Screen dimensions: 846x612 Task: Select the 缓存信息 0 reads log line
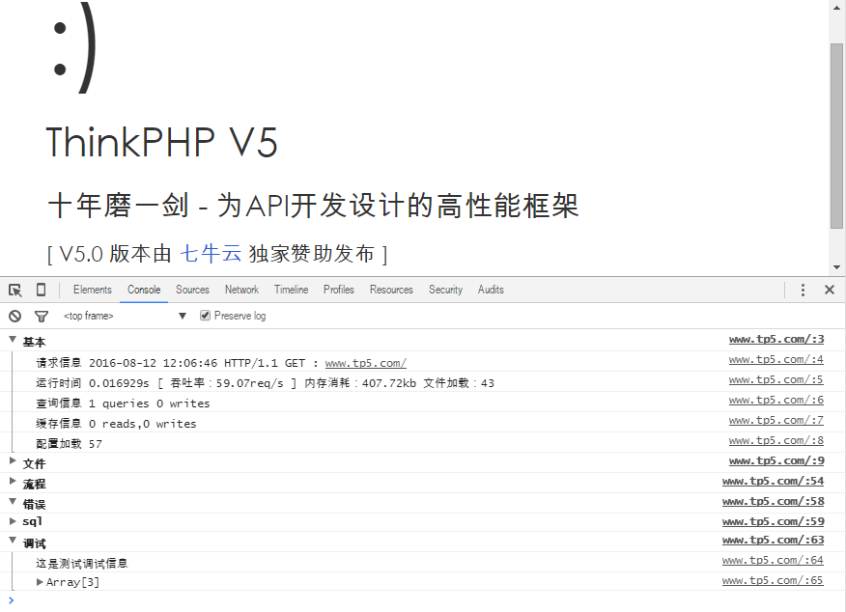(x=116, y=424)
